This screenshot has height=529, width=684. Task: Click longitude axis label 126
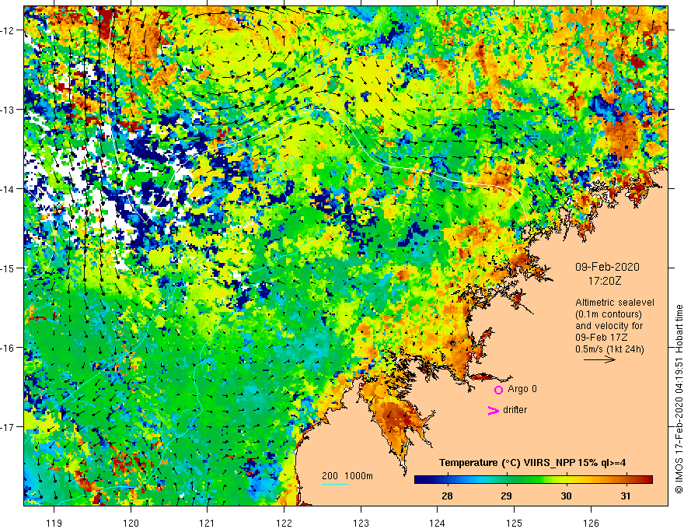tap(591, 523)
